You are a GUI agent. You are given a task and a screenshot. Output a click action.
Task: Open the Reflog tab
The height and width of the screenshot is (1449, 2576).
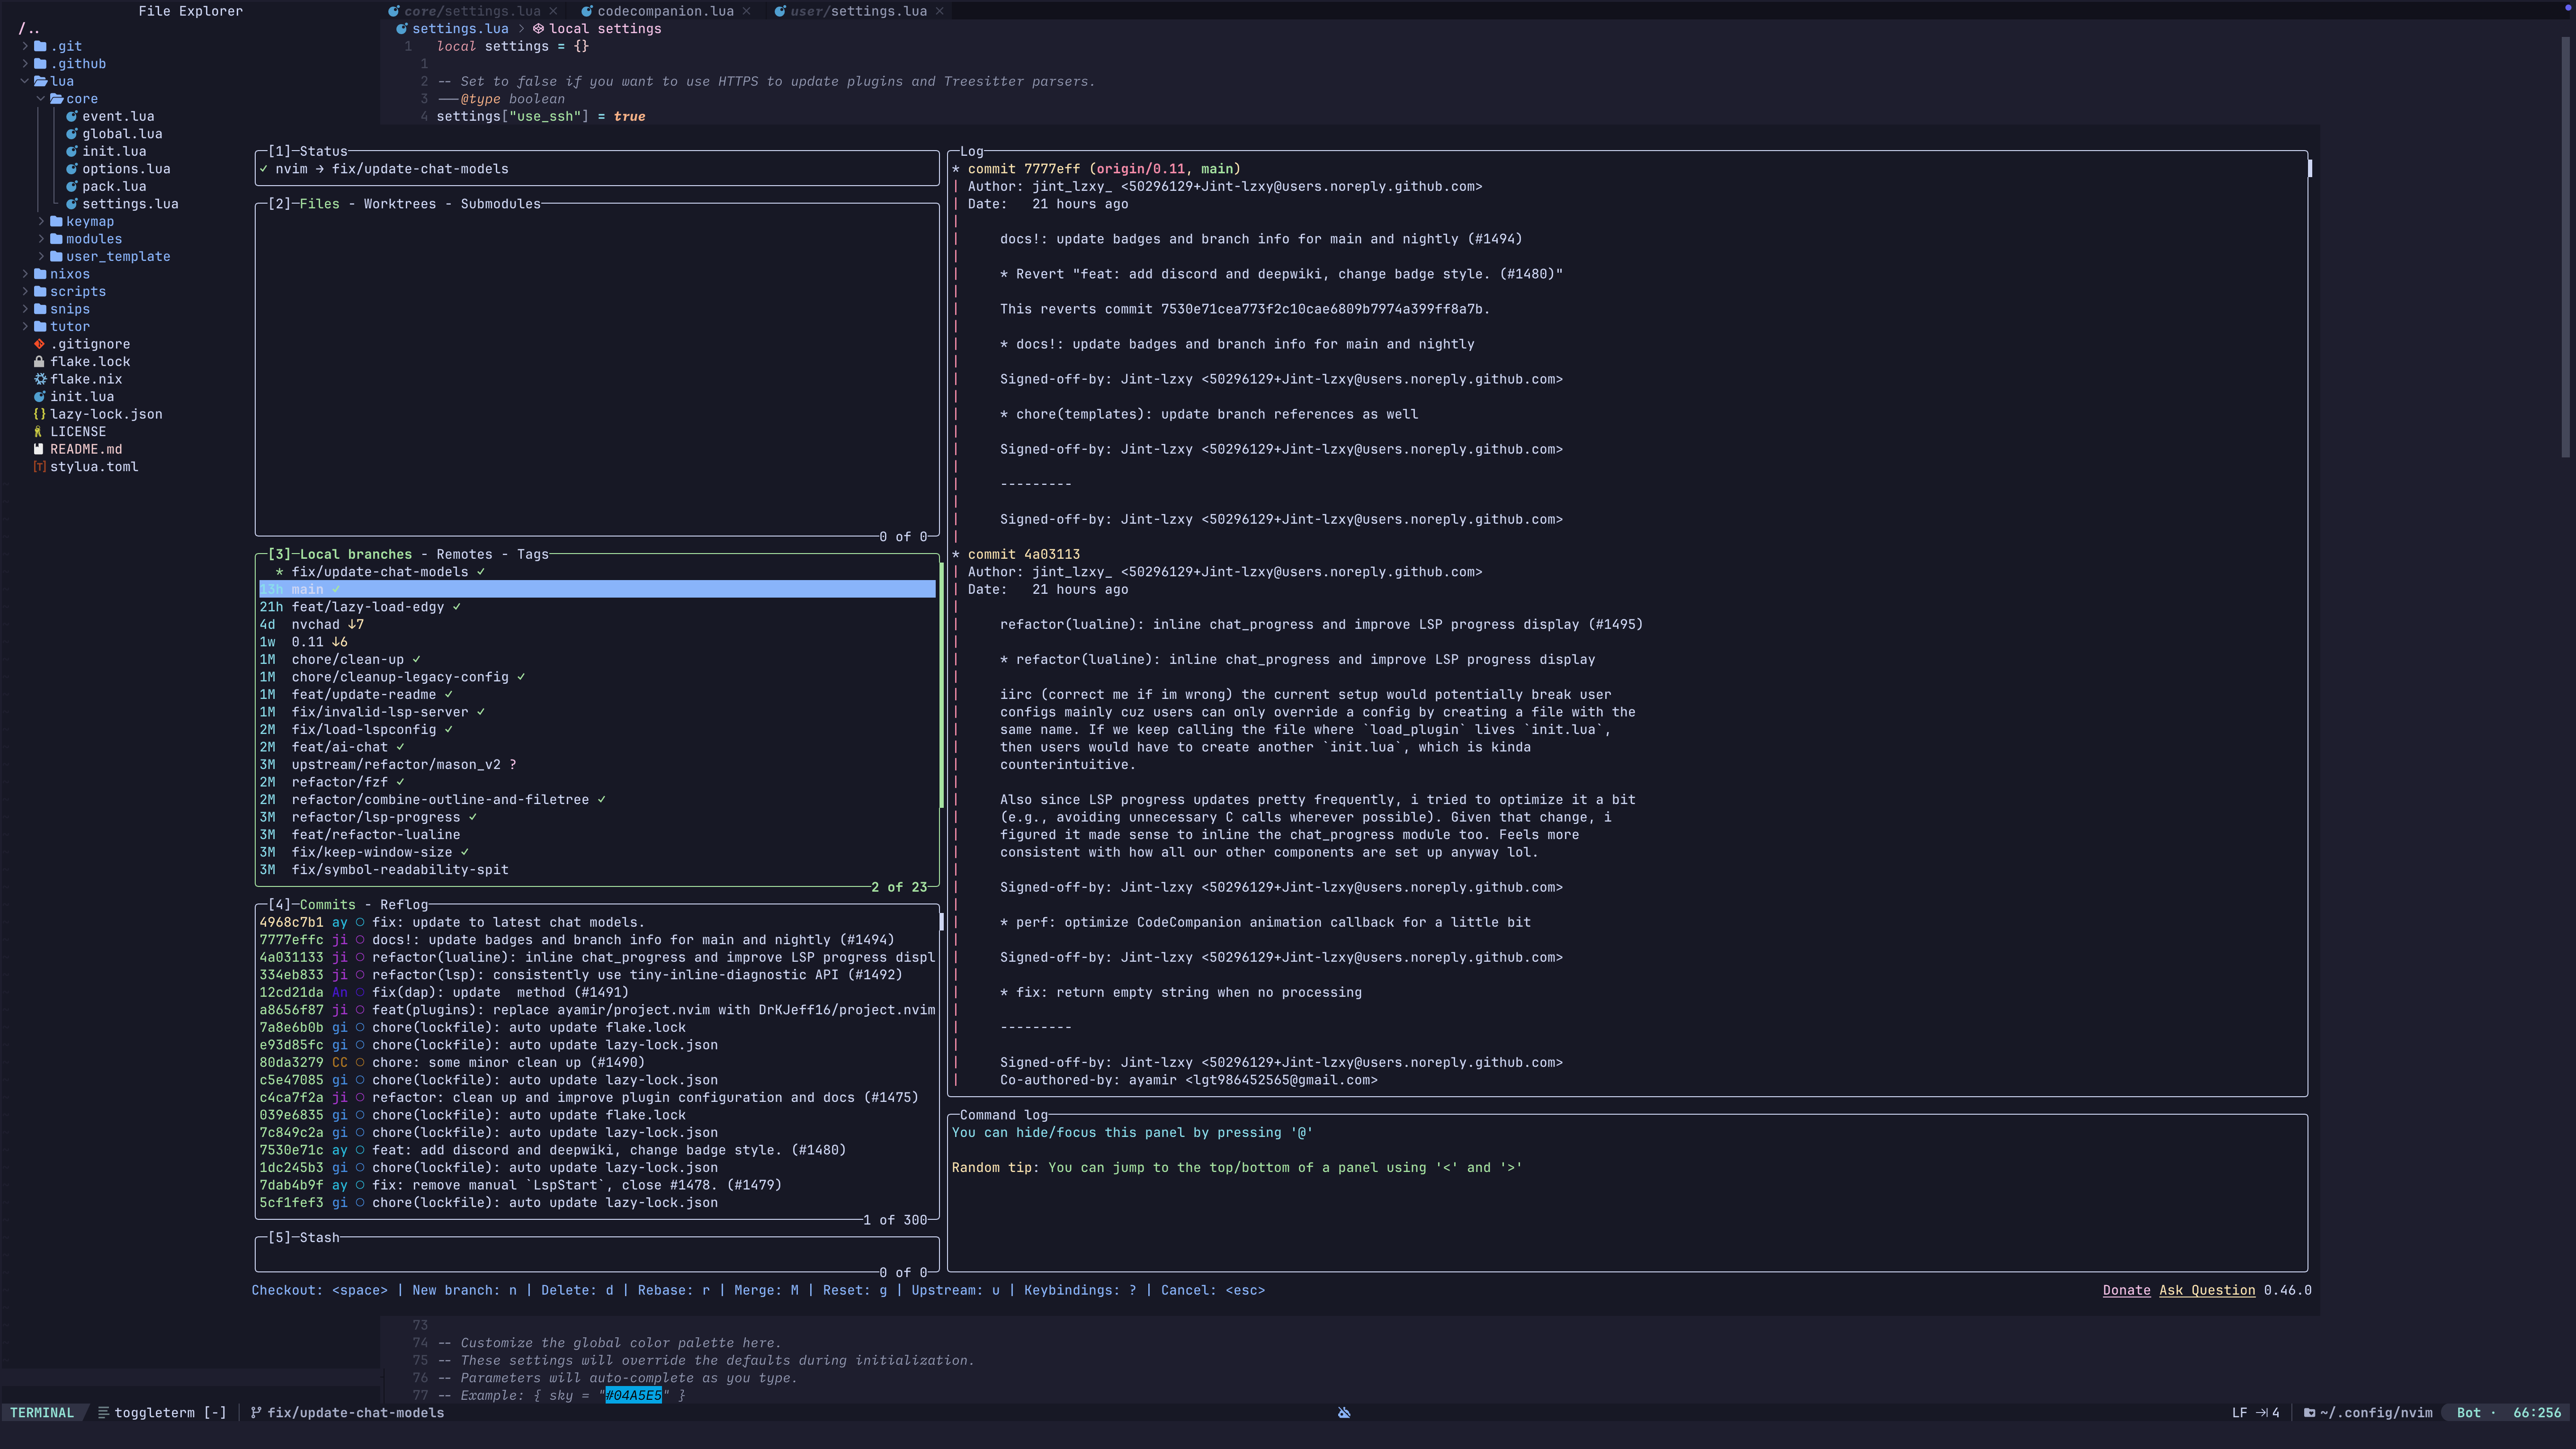click(x=403, y=905)
